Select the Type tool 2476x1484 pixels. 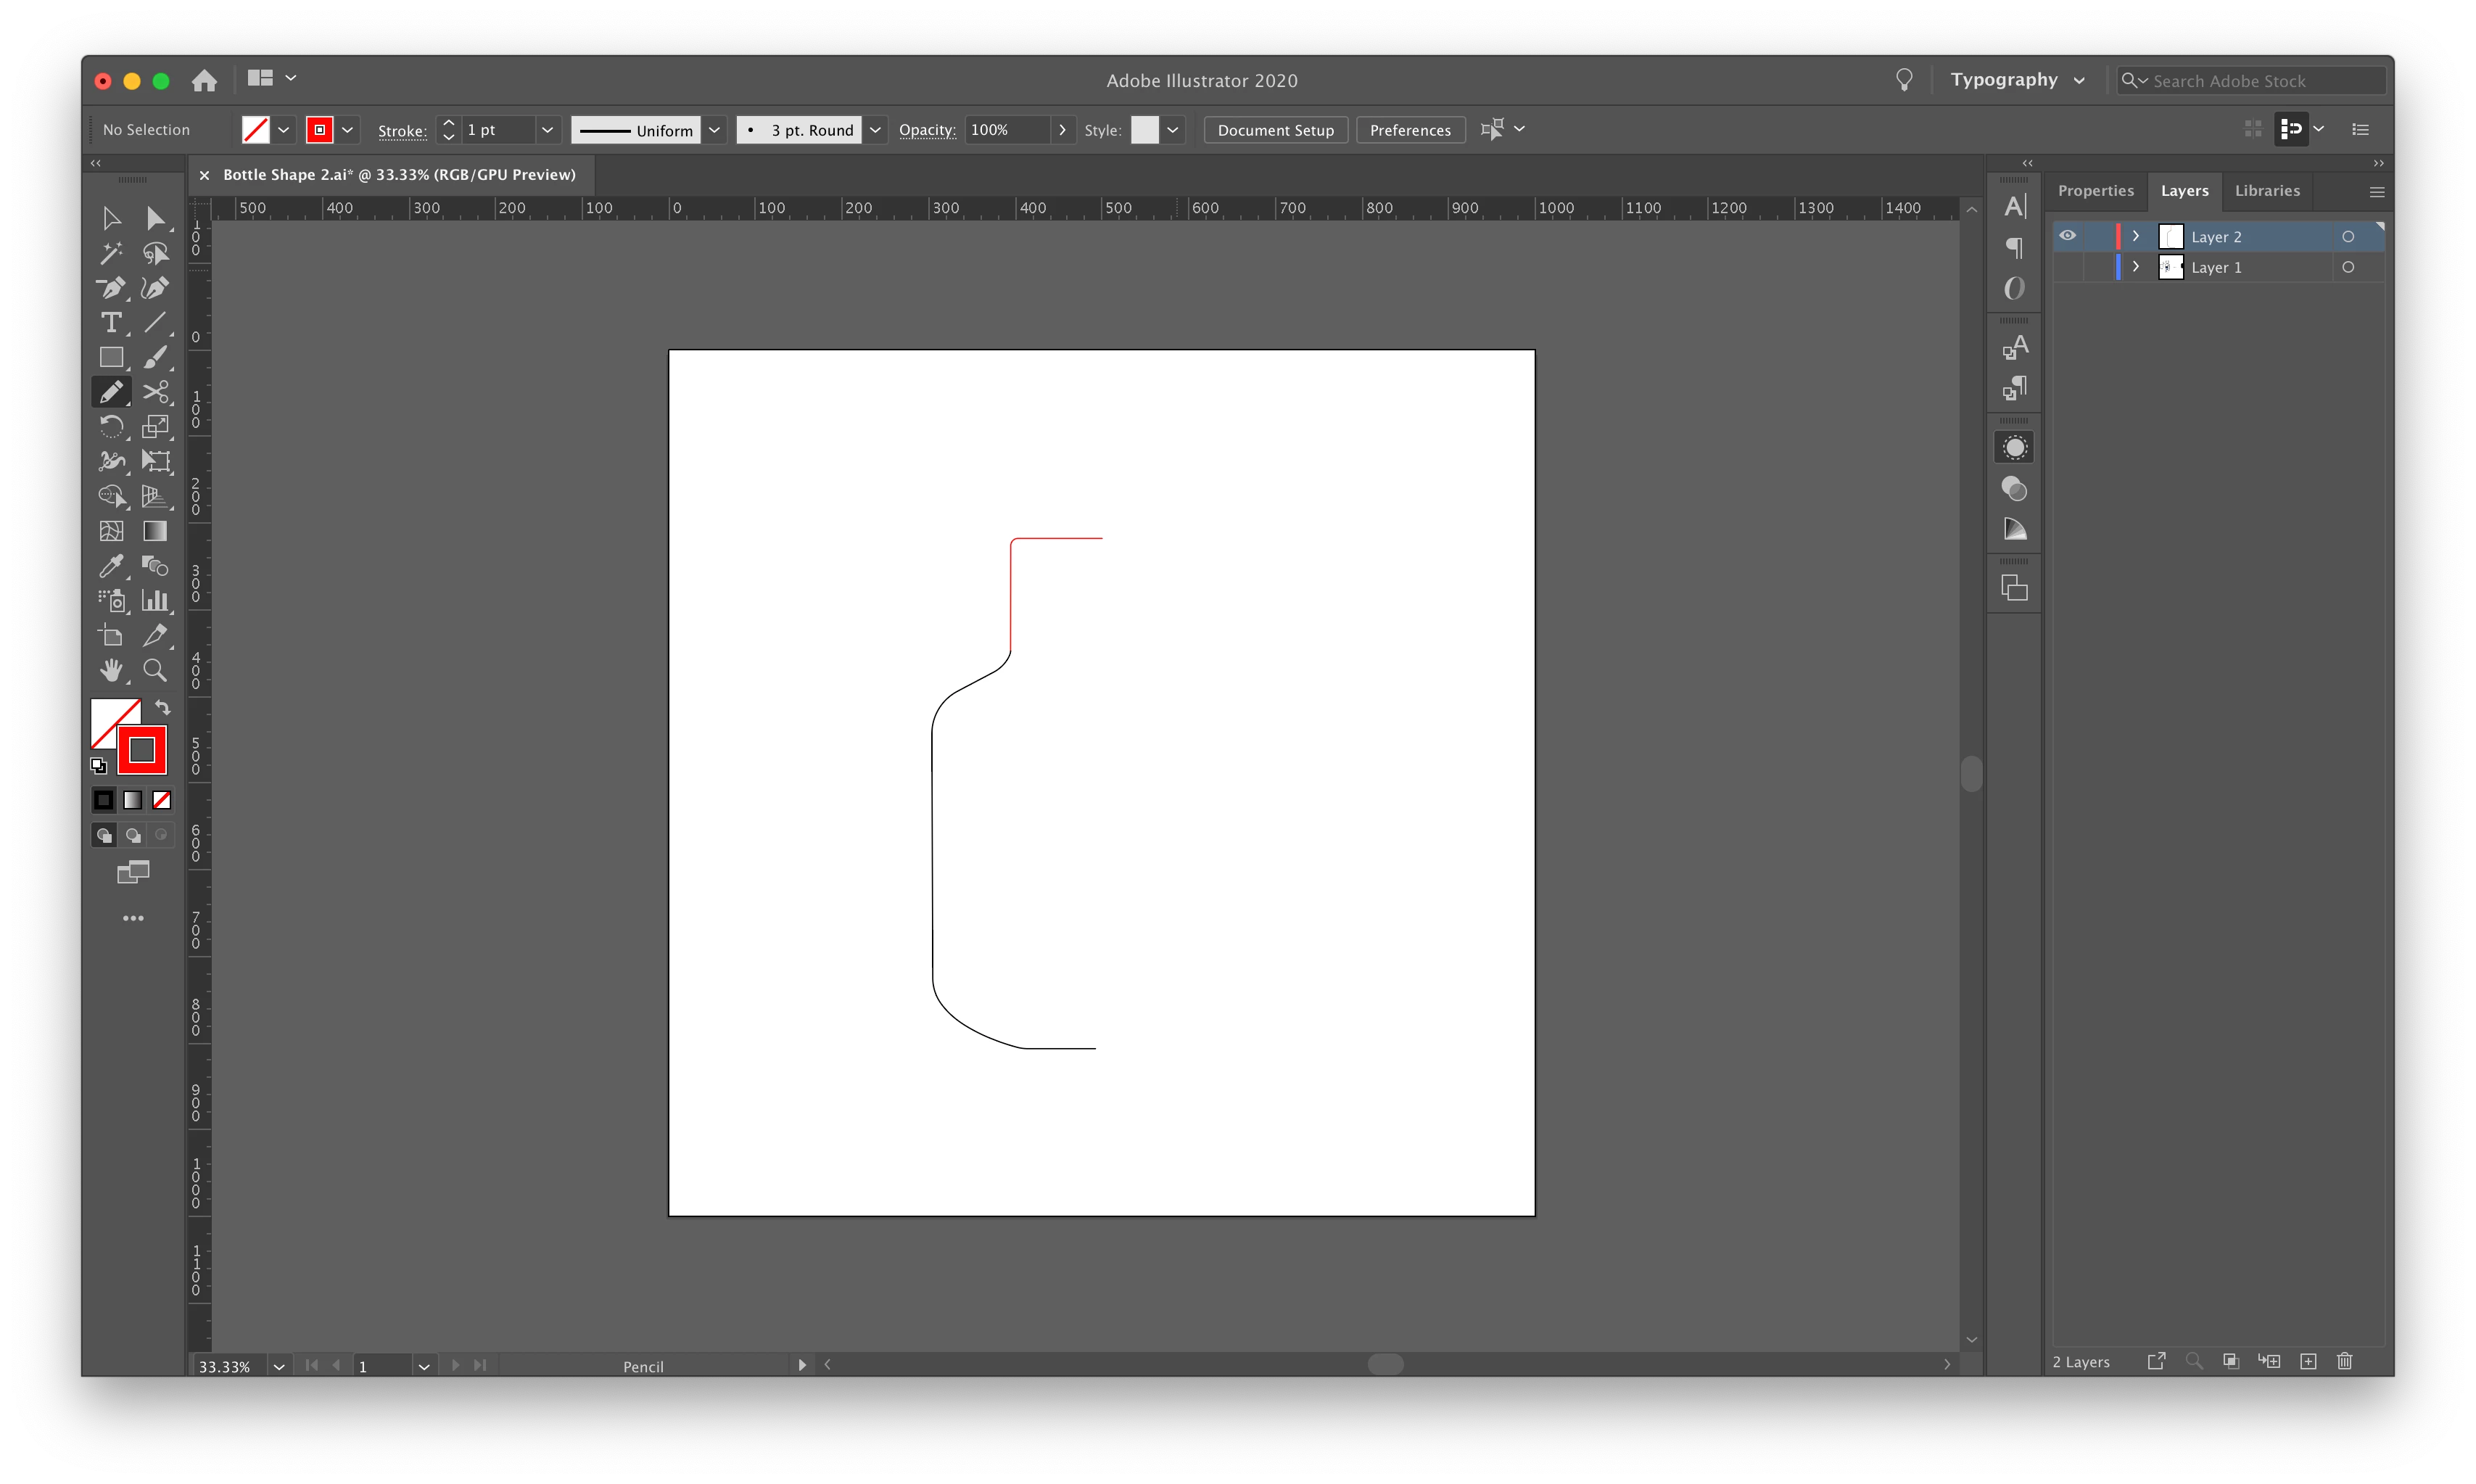click(x=111, y=323)
